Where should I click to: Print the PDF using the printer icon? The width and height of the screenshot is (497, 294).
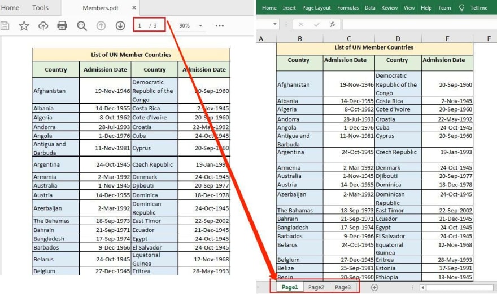62,25
